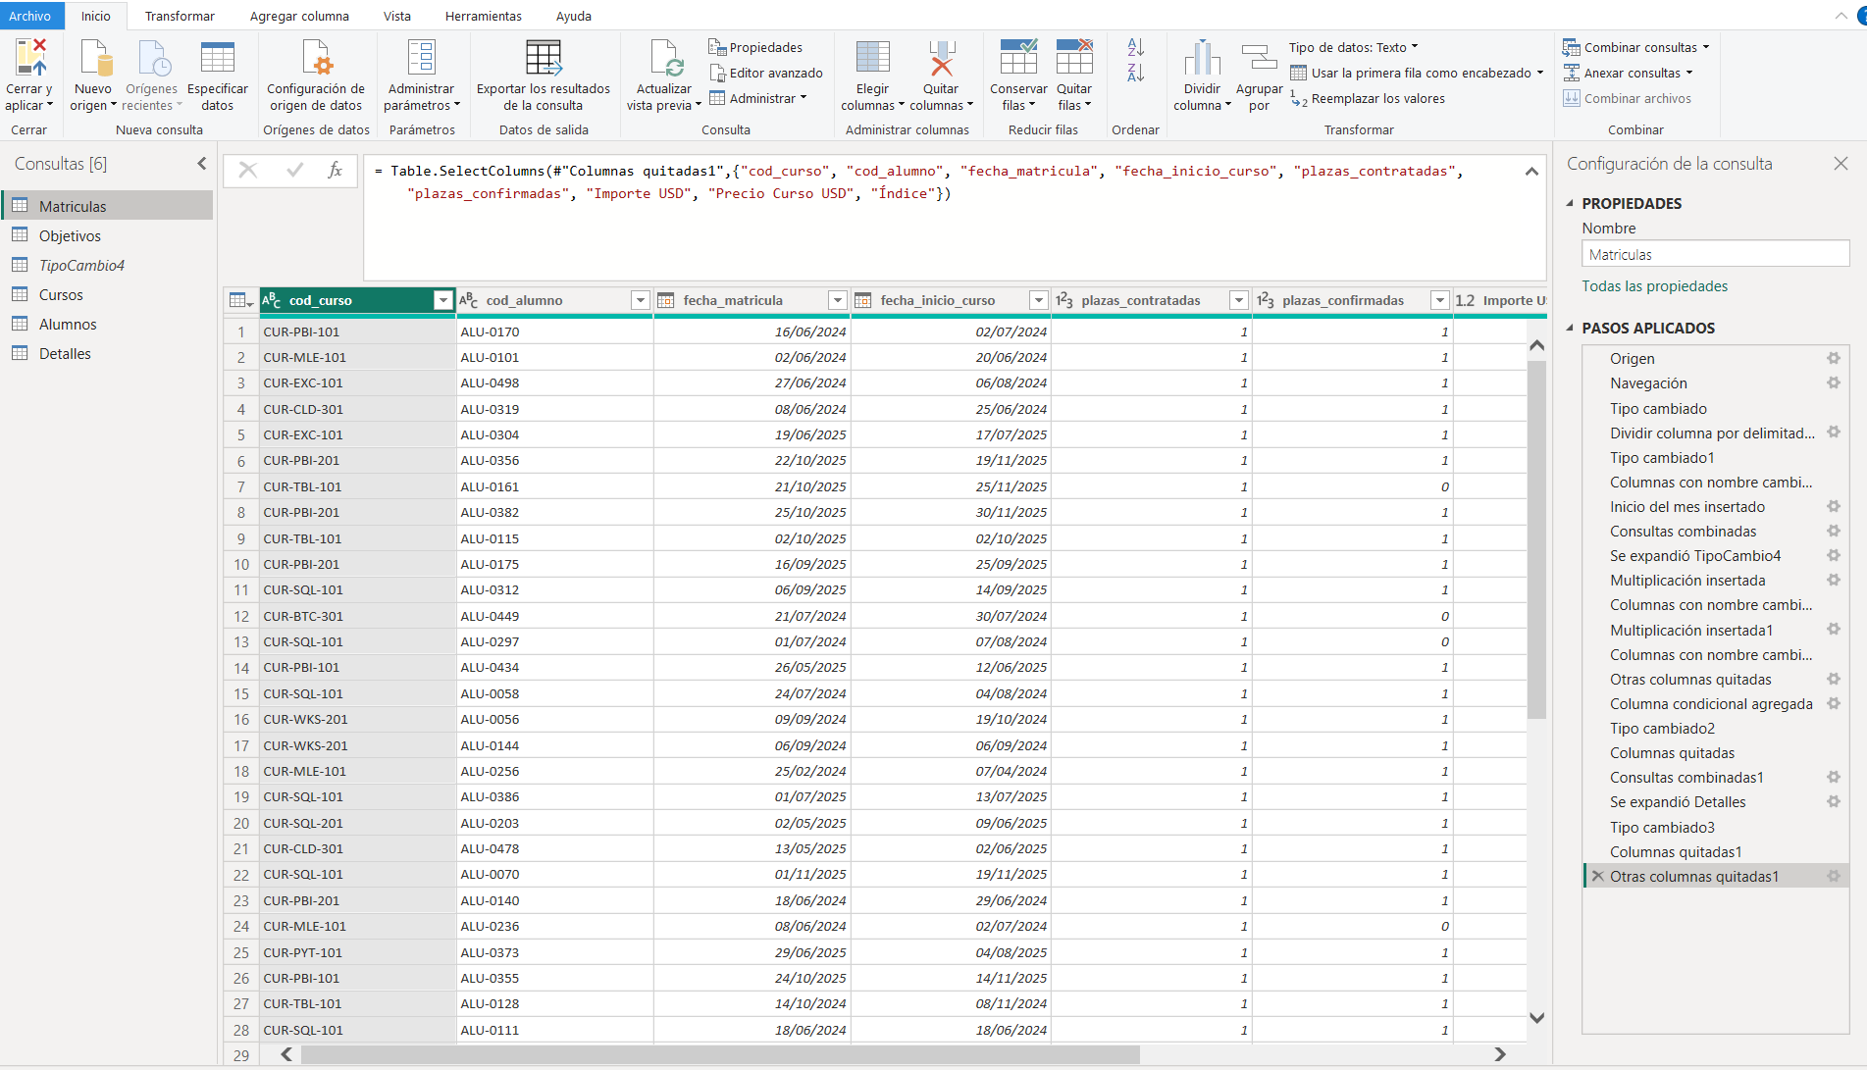Open the Agregar columna tab
Screen dimensions: 1867x1070
click(x=299, y=16)
